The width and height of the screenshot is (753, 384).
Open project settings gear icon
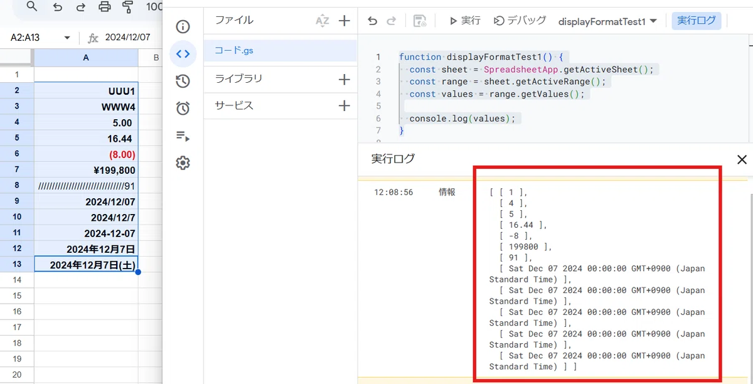(183, 163)
